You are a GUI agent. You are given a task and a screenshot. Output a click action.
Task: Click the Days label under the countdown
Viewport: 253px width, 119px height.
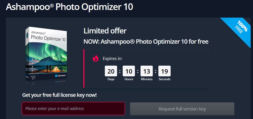point(111,79)
